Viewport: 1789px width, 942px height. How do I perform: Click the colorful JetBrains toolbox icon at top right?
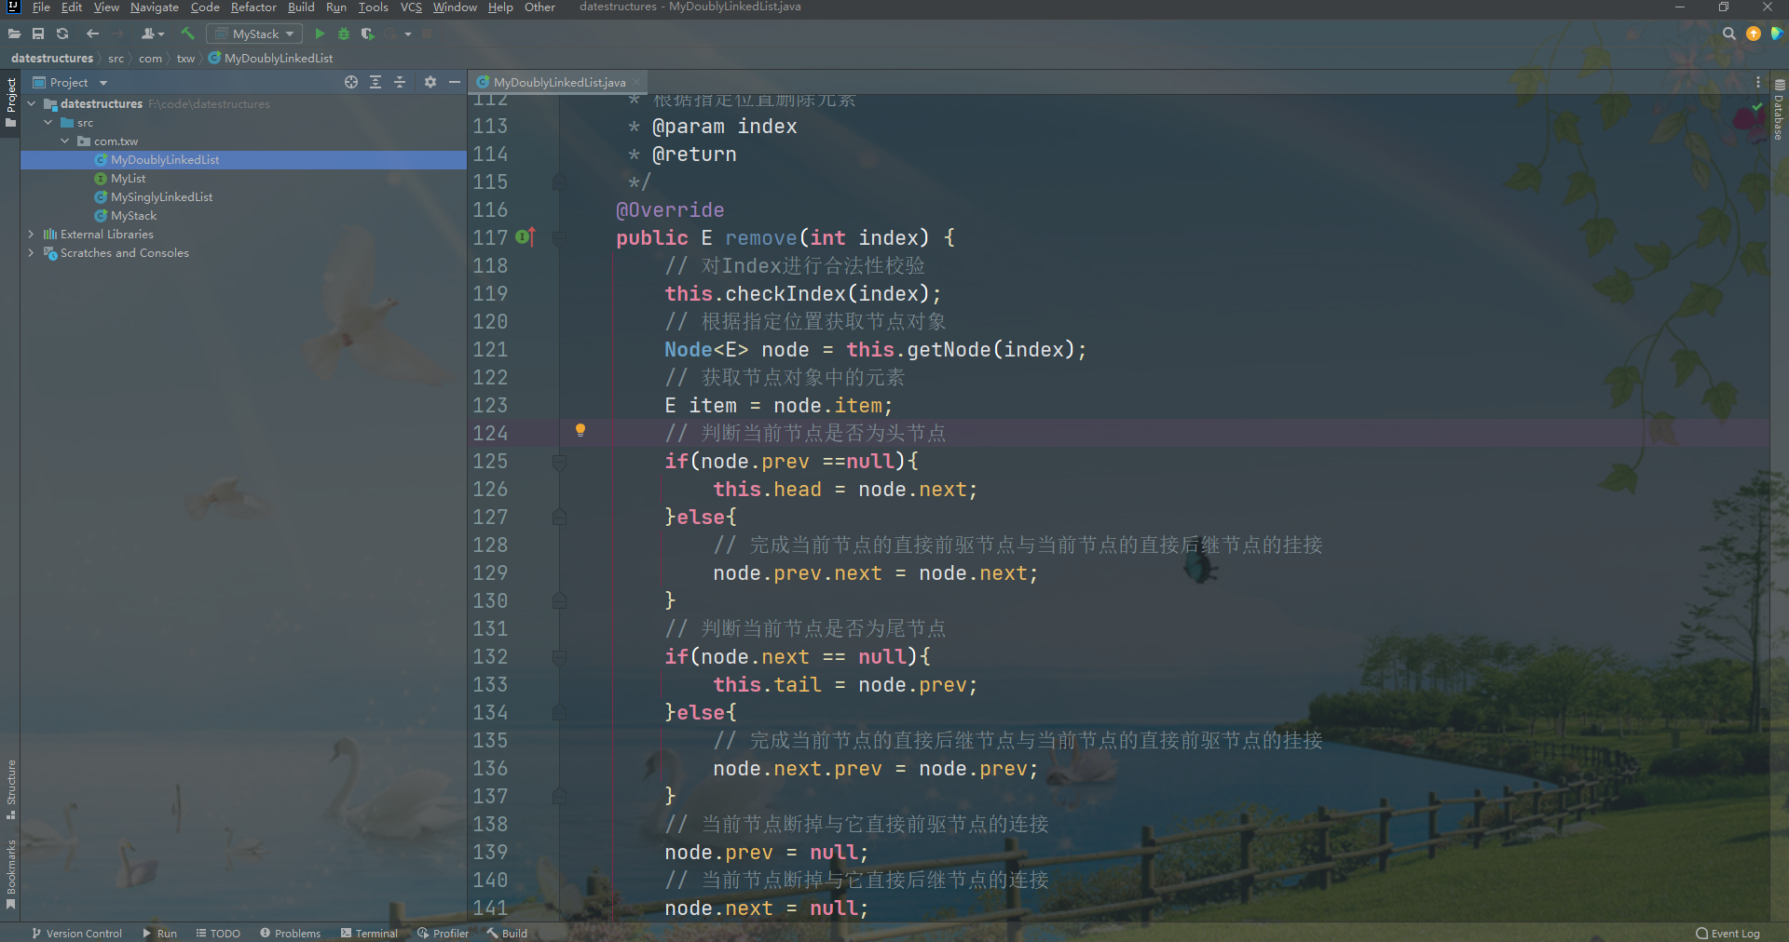(1777, 34)
